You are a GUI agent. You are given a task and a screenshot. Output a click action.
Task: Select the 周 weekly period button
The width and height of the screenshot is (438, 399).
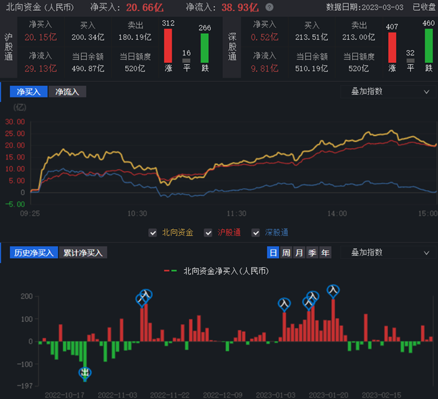coord(286,252)
